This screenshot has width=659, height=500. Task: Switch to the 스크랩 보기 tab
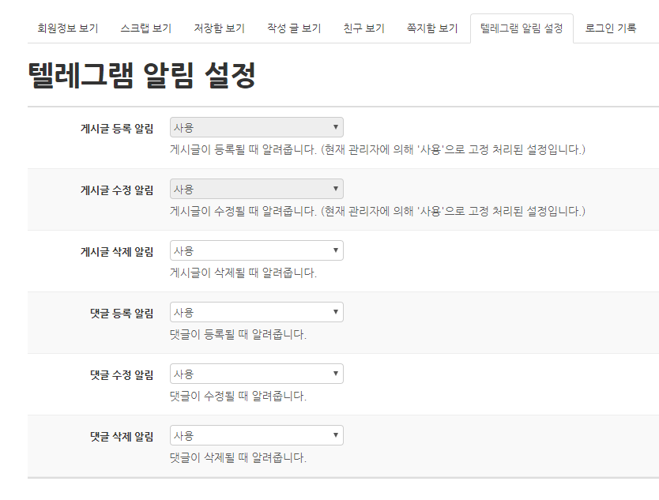(x=146, y=28)
